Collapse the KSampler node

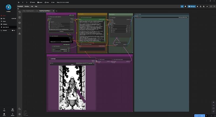coord(110,18)
